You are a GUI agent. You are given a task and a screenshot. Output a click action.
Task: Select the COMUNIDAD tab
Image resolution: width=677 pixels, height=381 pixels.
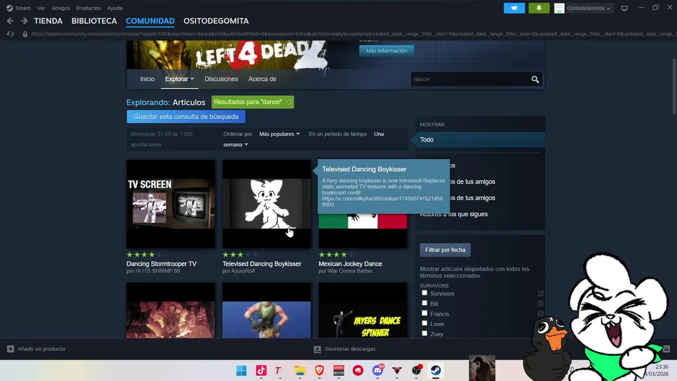pos(150,21)
